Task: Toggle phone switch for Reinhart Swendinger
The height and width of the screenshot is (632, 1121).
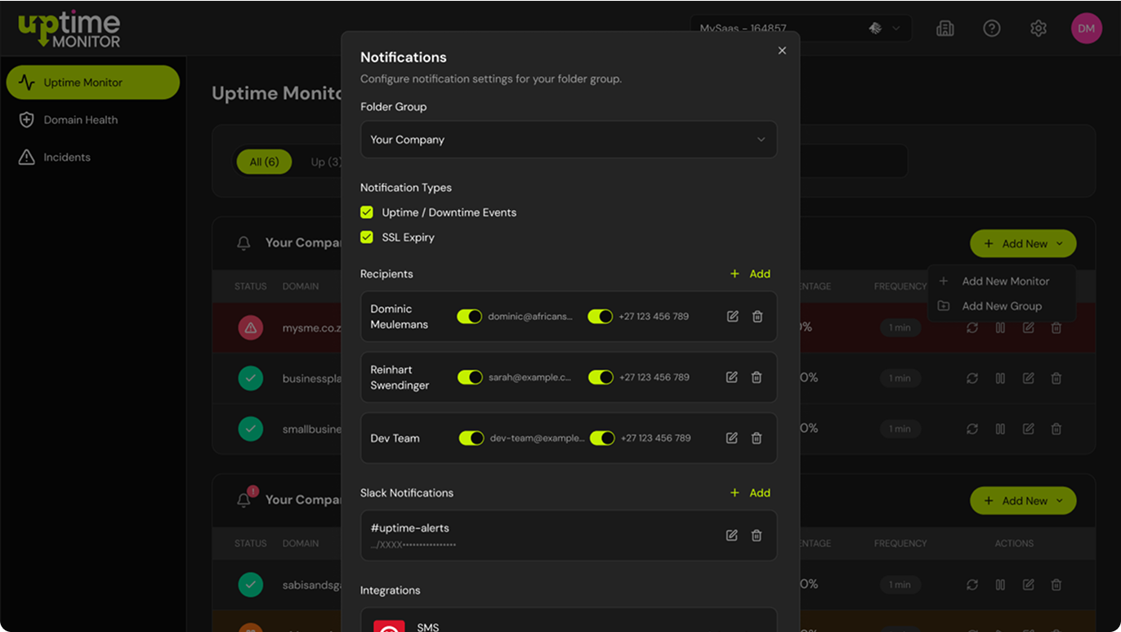Action: [x=601, y=377]
